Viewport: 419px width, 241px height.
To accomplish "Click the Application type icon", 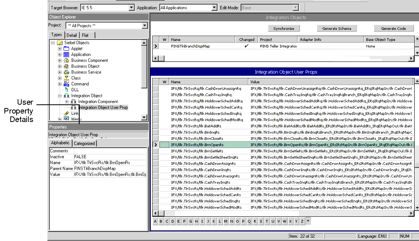I will click(66, 54).
